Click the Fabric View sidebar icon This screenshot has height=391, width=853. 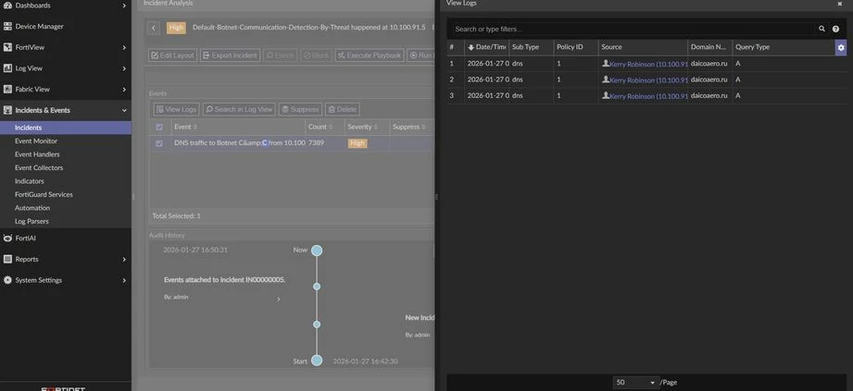pyautogui.click(x=7, y=89)
